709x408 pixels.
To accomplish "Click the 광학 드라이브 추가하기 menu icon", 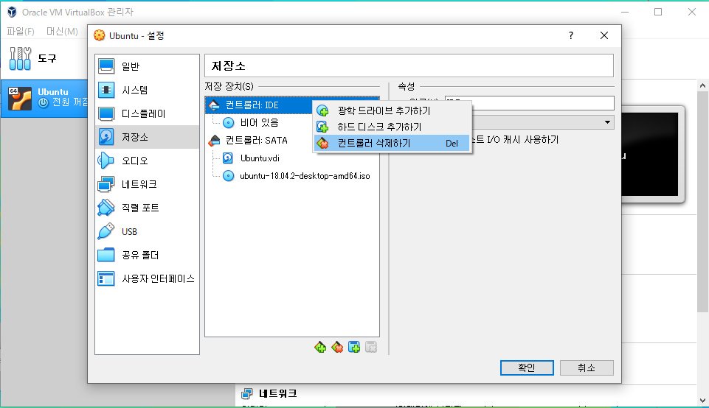I will [322, 110].
